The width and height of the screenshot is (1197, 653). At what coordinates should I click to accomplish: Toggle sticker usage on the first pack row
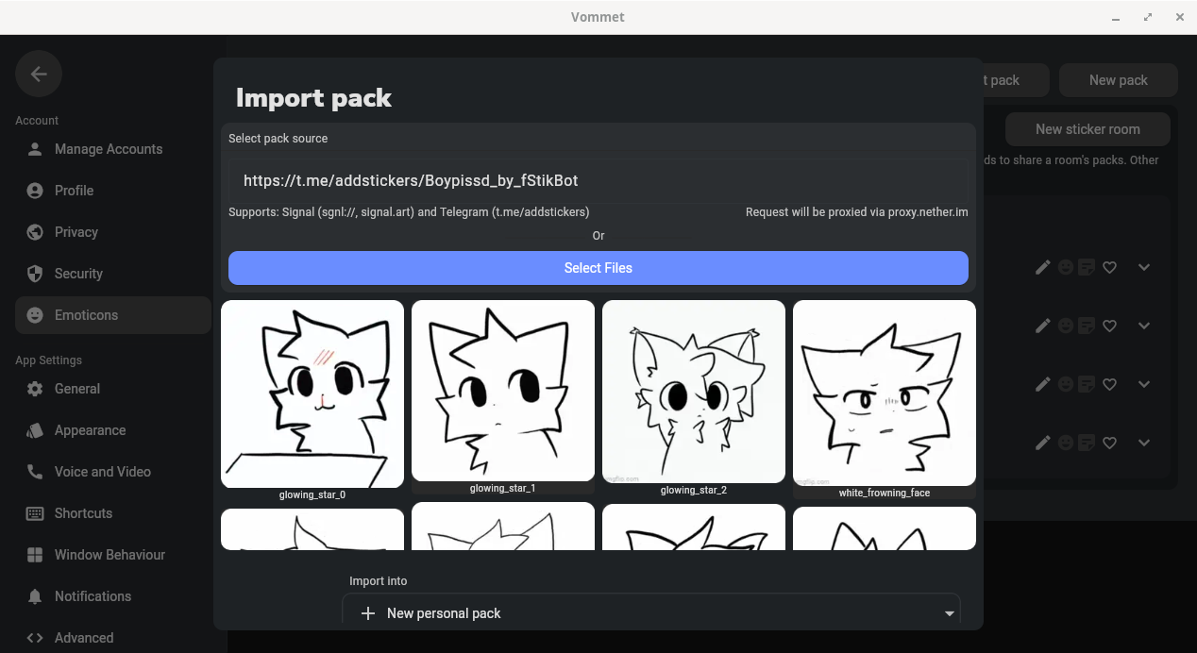pos(1087,267)
